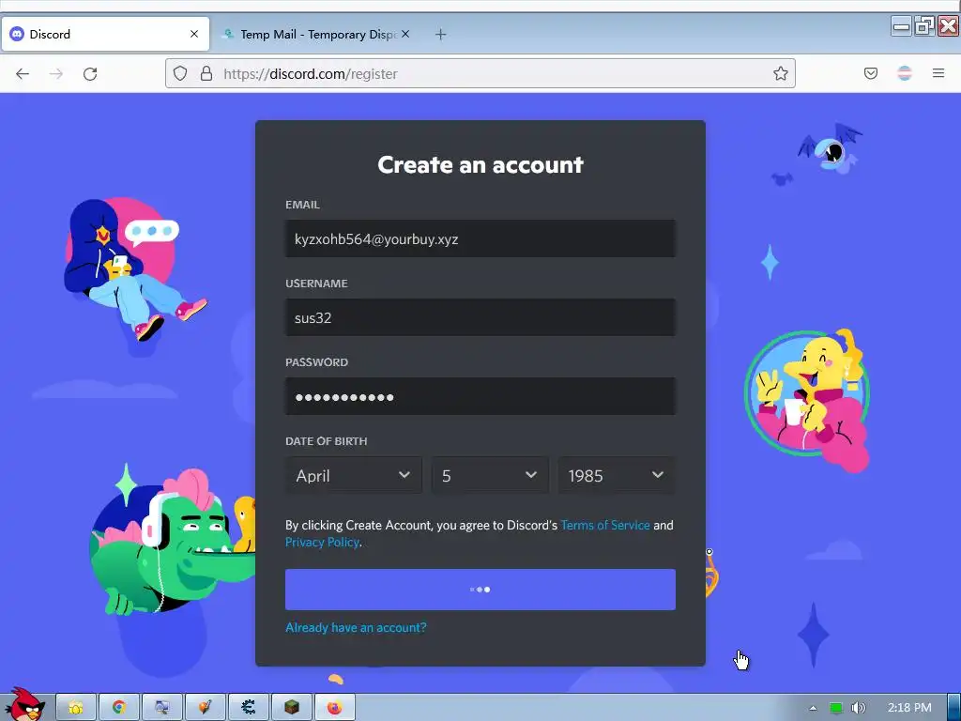Screen dimensions: 961x721
Task: Open Firefox from the taskbar
Action: 335,708
